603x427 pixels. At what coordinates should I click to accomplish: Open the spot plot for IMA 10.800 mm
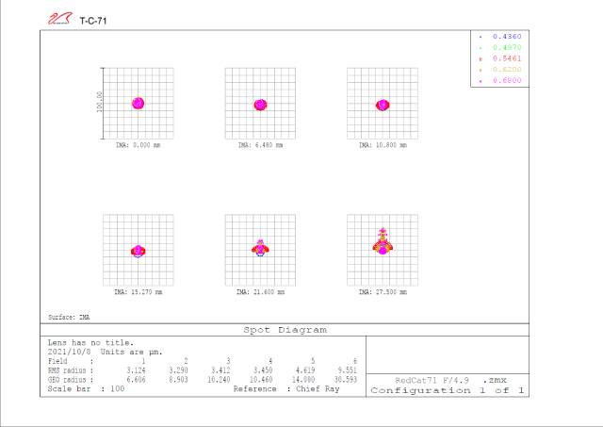tap(383, 104)
